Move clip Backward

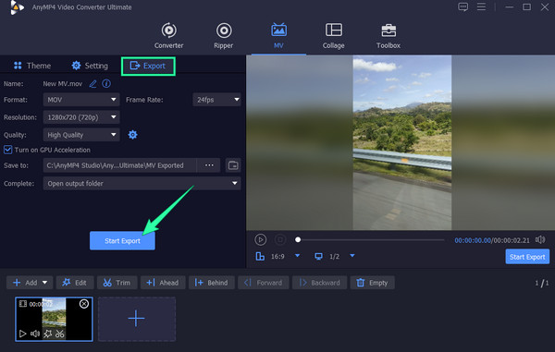(319, 283)
